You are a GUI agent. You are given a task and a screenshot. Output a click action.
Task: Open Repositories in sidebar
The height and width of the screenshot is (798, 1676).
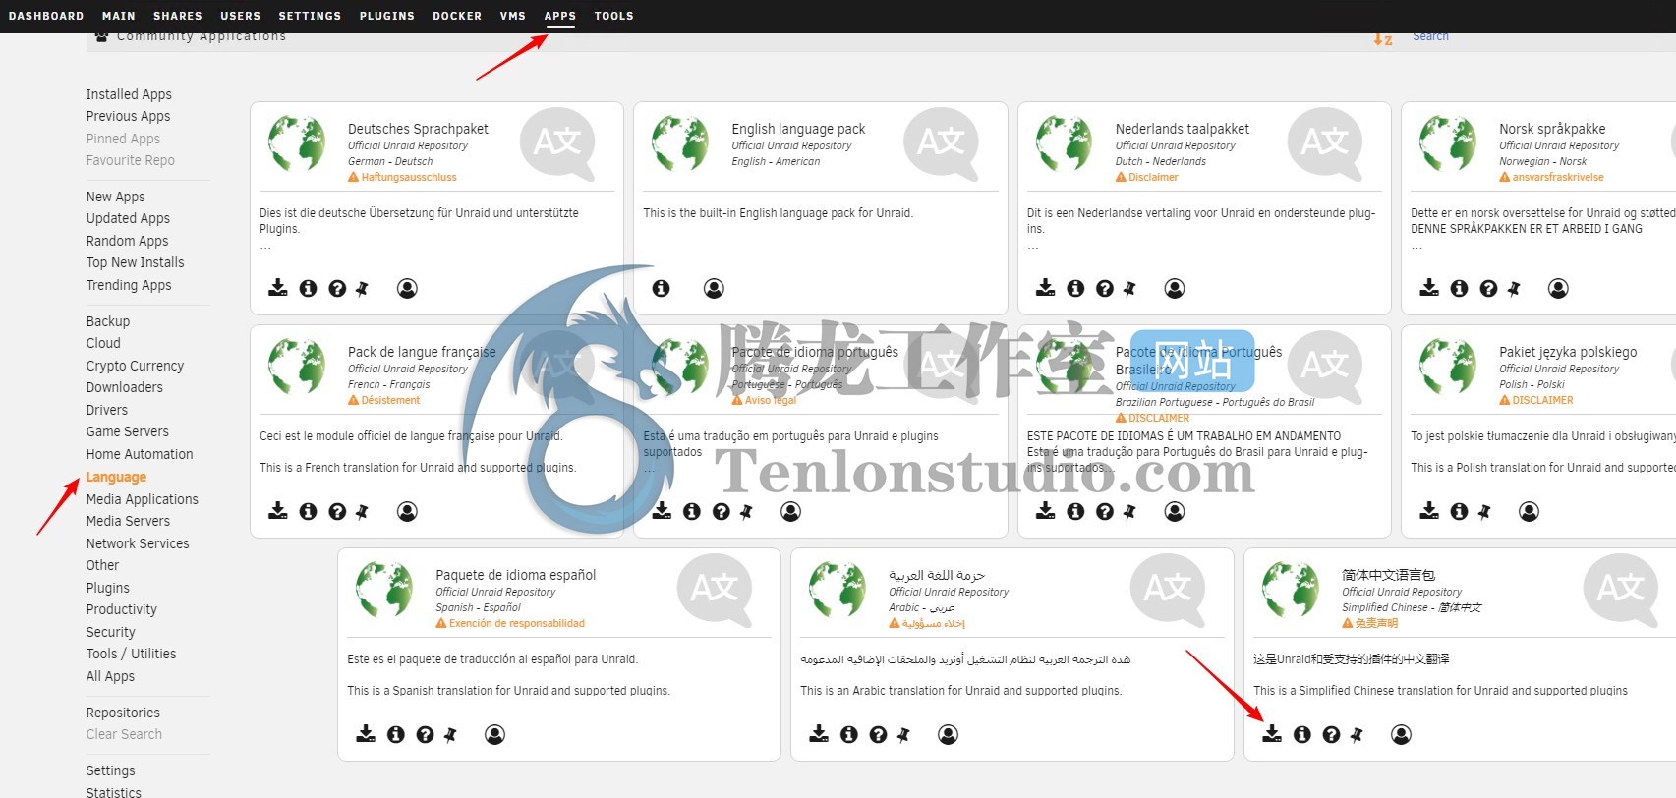tap(123, 712)
